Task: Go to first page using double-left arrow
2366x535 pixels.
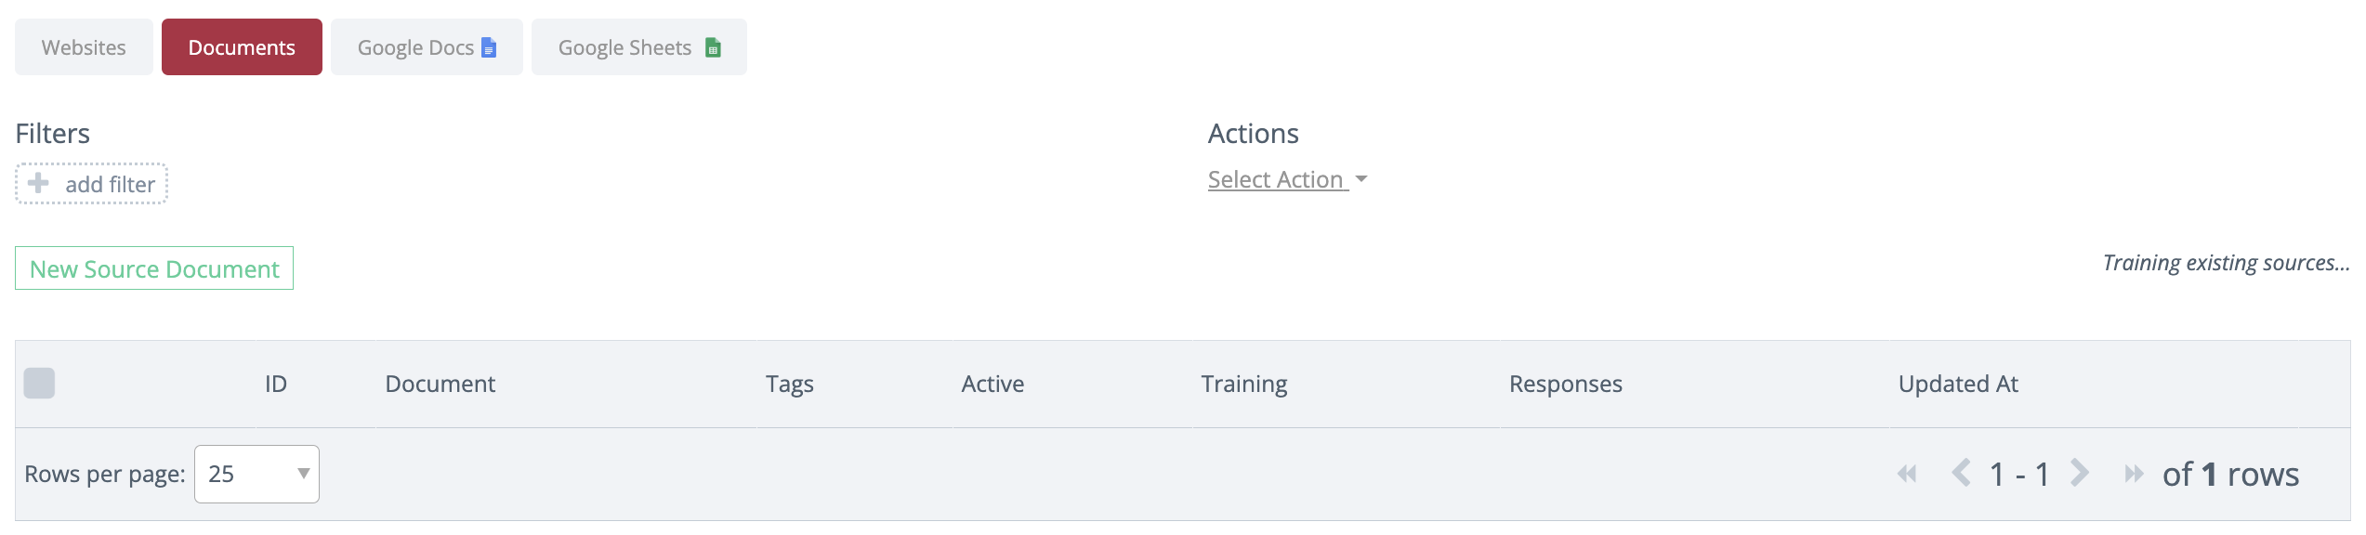Action: point(1907,474)
